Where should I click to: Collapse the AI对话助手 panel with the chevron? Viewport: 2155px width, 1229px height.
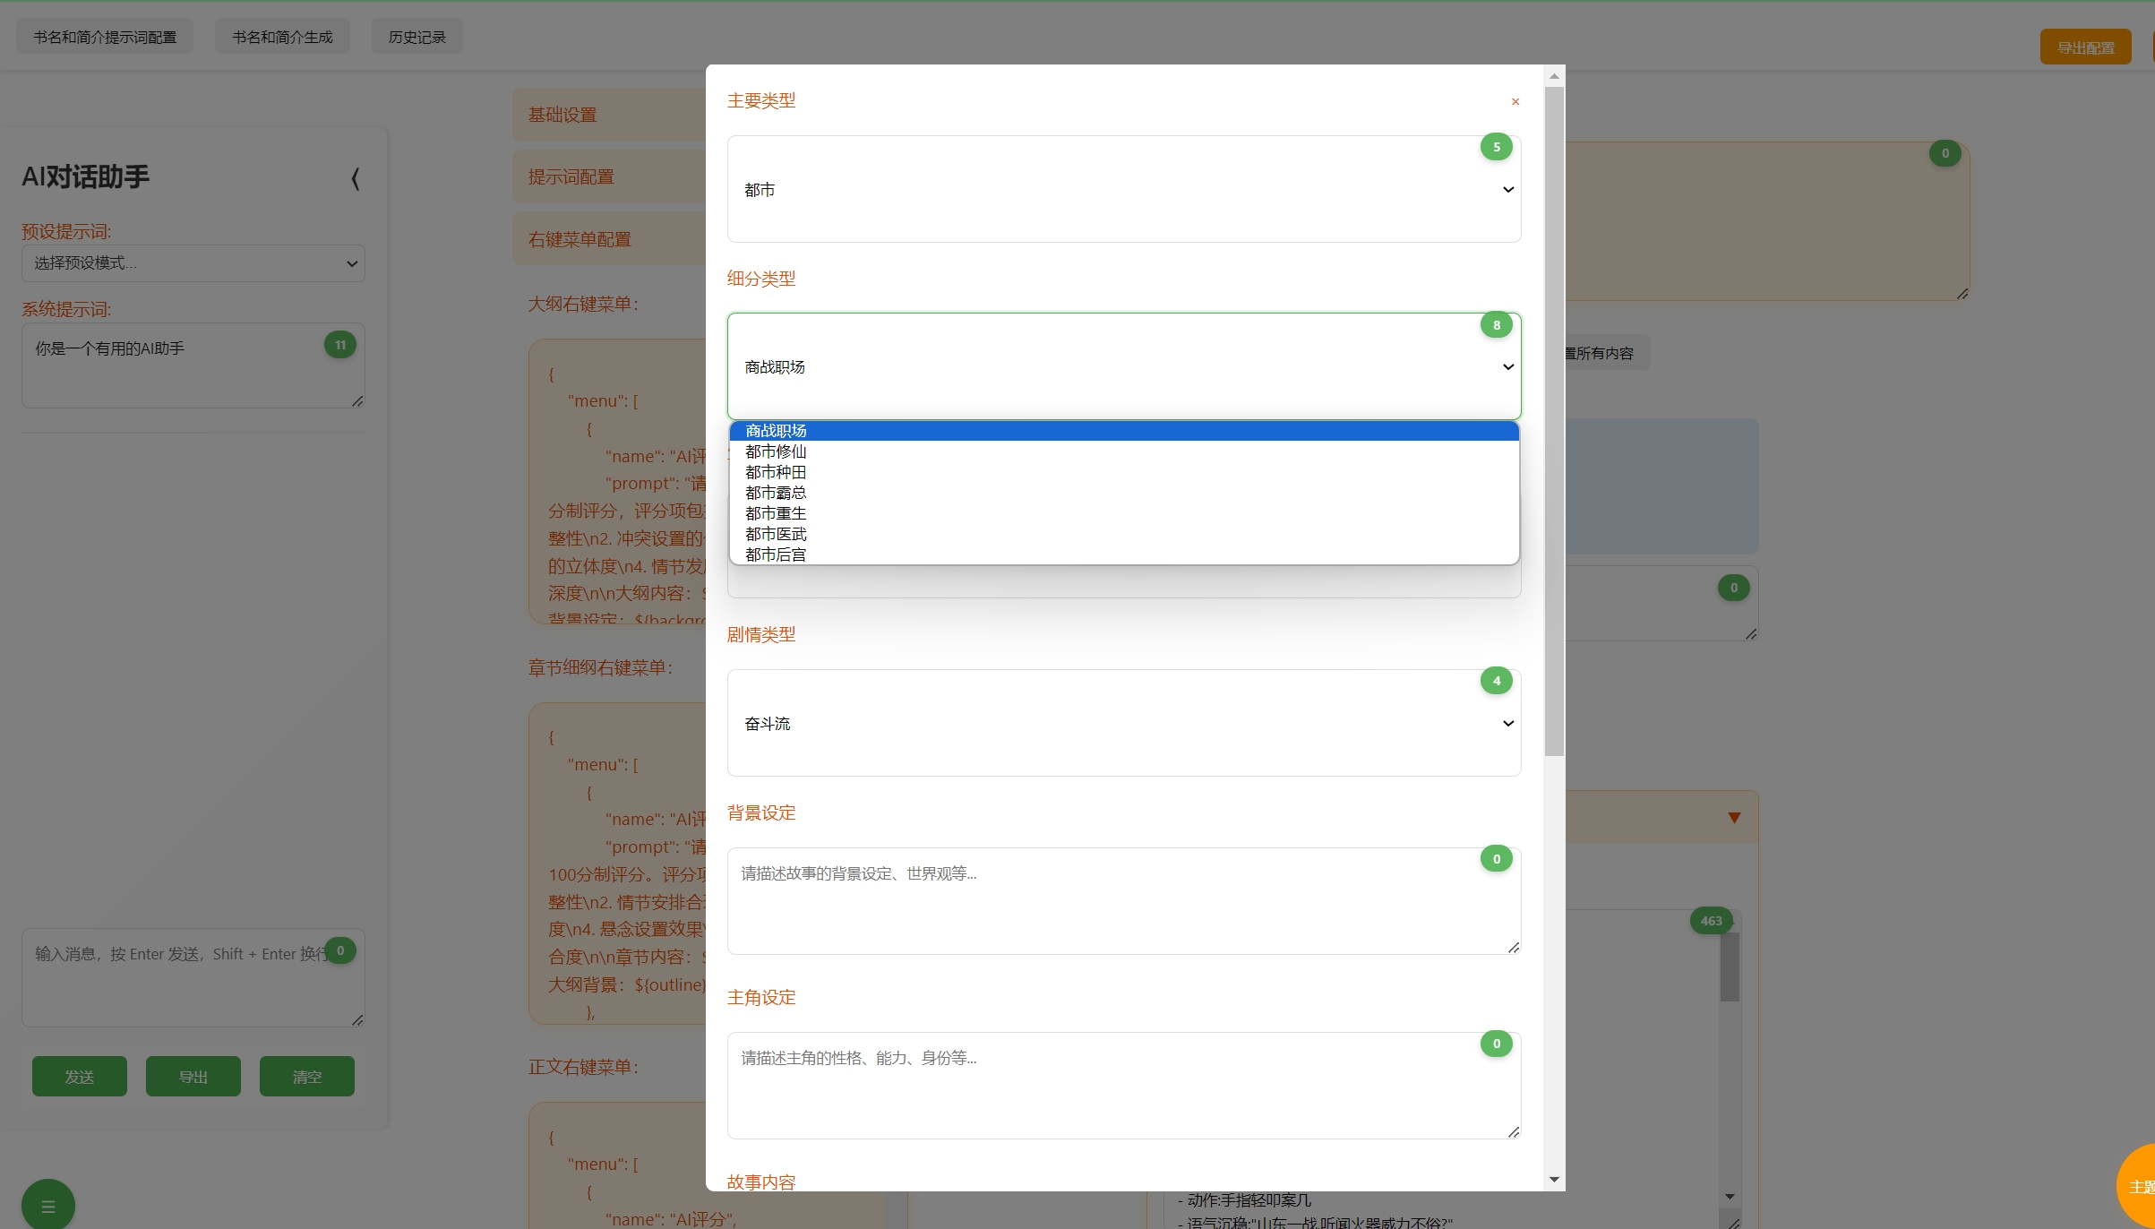click(356, 179)
